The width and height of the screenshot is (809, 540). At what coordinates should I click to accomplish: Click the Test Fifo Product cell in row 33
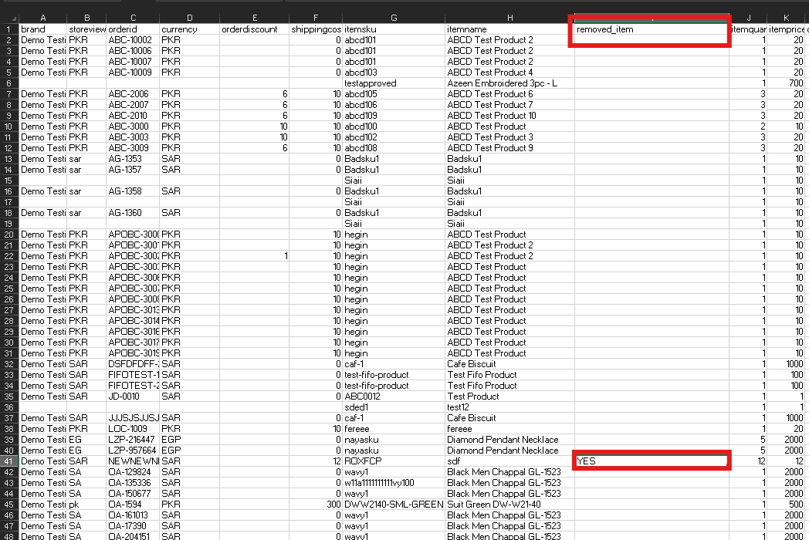509,375
